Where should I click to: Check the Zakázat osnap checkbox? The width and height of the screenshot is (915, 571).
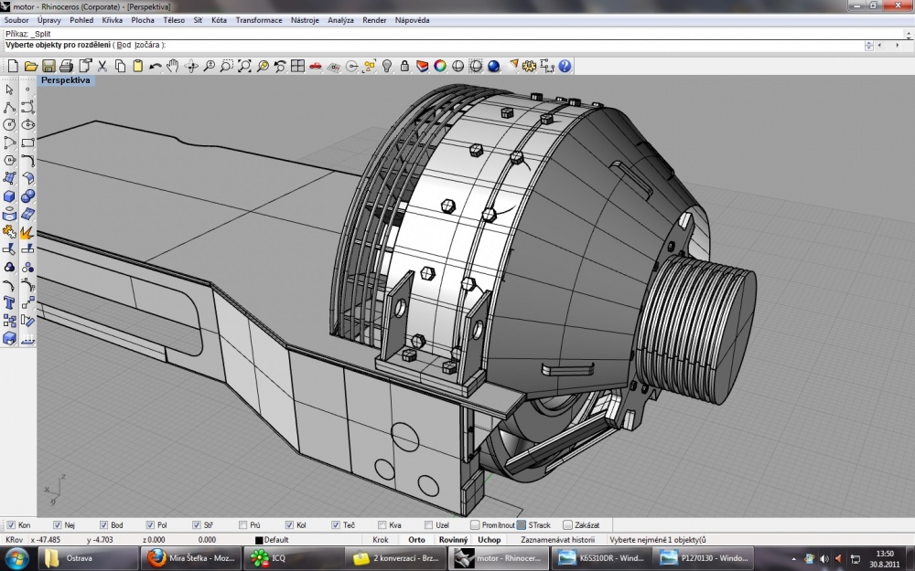pos(568,525)
